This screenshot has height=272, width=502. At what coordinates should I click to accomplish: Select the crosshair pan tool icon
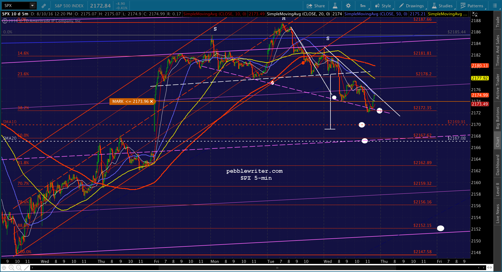pos(4,267)
